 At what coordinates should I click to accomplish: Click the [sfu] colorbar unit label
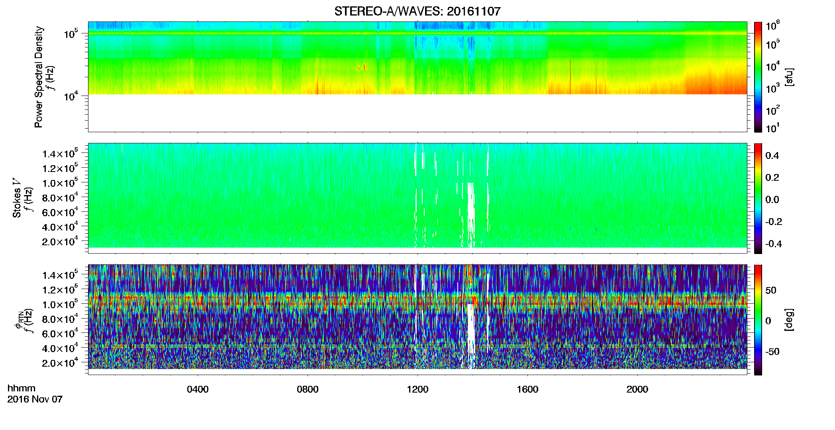click(x=789, y=77)
